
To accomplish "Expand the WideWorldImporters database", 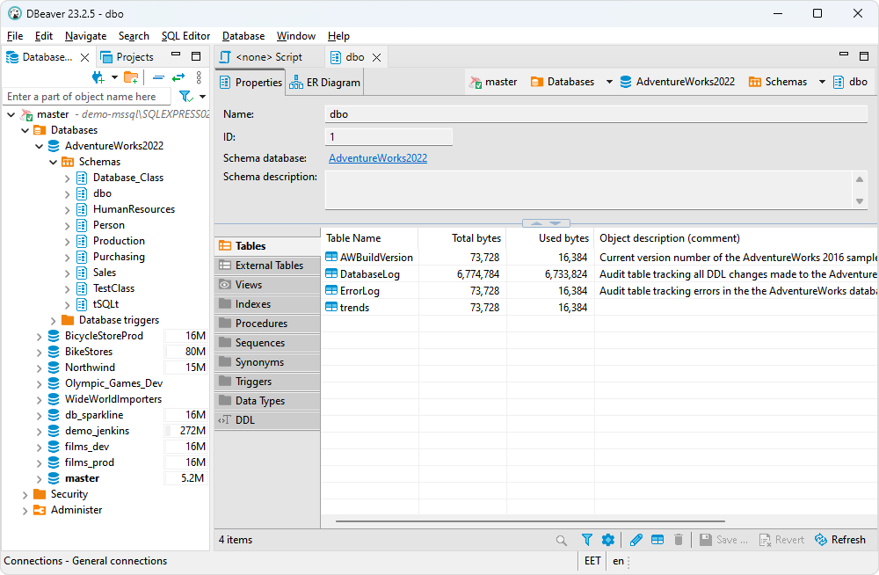I will pyautogui.click(x=40, y=400).
